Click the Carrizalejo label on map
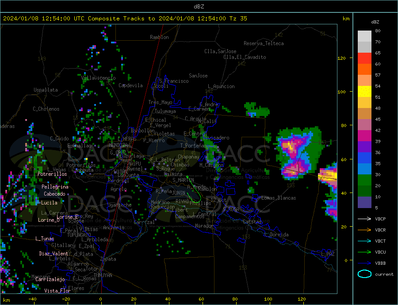The image size is (398, 305). [x=50, y=280]
